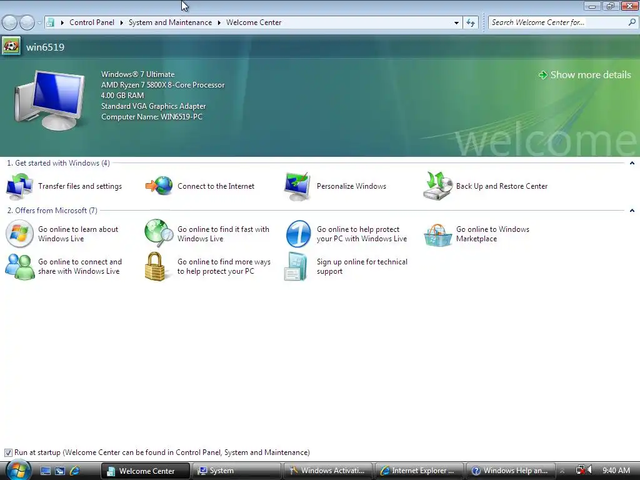Click the Refresh button in address bar
Viewport: 640px width, 480px height.
tap(471, 22)
